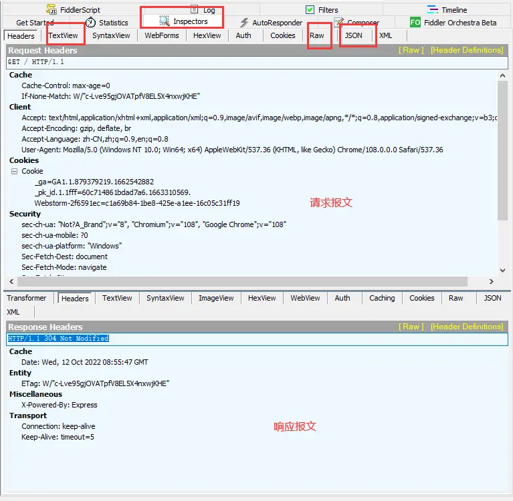Select the response XML tab
This screenshot has width=513, height=501.
13,312
